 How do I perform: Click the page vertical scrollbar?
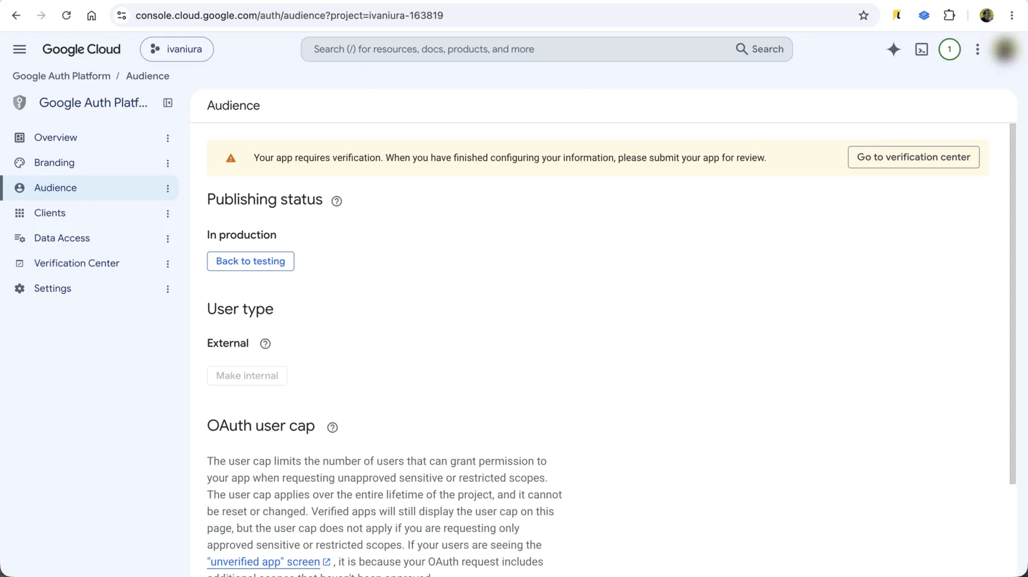tap(1013, 304)
